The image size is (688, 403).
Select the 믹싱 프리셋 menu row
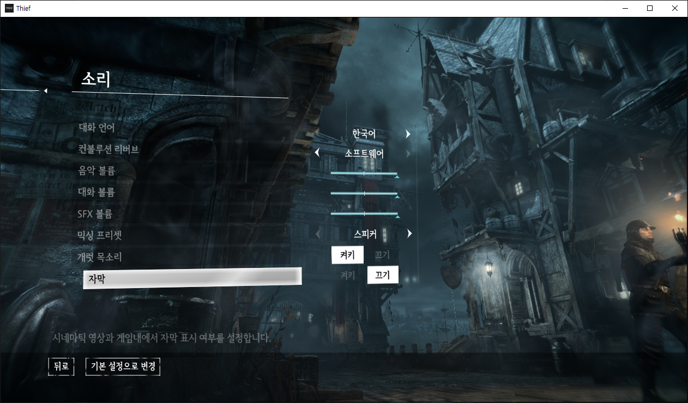point(99,235)
